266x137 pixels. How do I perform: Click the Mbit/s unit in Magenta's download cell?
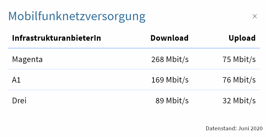[177, 60]
